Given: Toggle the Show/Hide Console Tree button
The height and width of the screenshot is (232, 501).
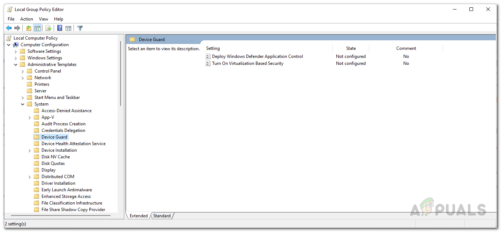Looking at the screenshot, I should click(37, 28).
